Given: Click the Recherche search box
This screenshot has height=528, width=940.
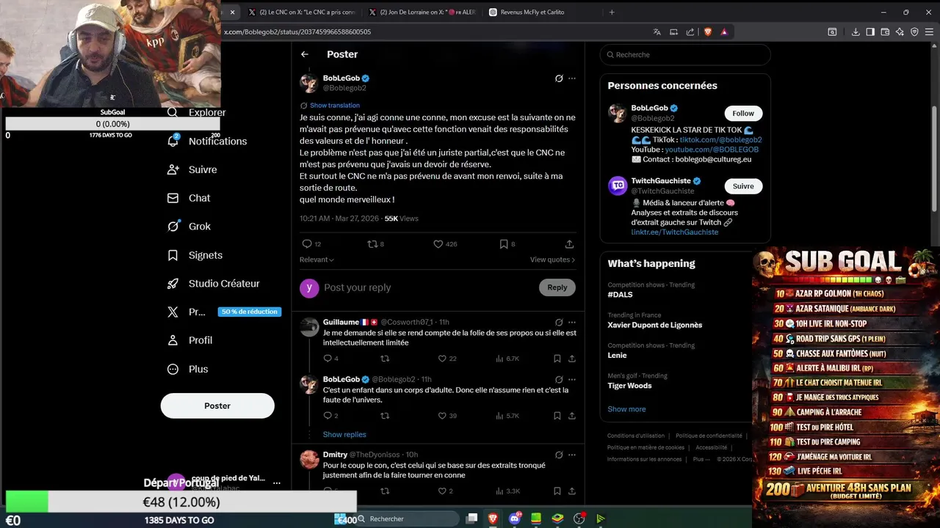Looking at the screenshot, I should click(x=685, y=55).
